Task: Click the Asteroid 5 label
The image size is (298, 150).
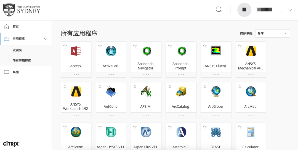Action: coord(180,147)
